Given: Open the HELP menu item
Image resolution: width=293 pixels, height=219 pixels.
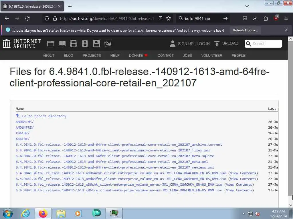Looking at the screenshot, I should point(115,56).
